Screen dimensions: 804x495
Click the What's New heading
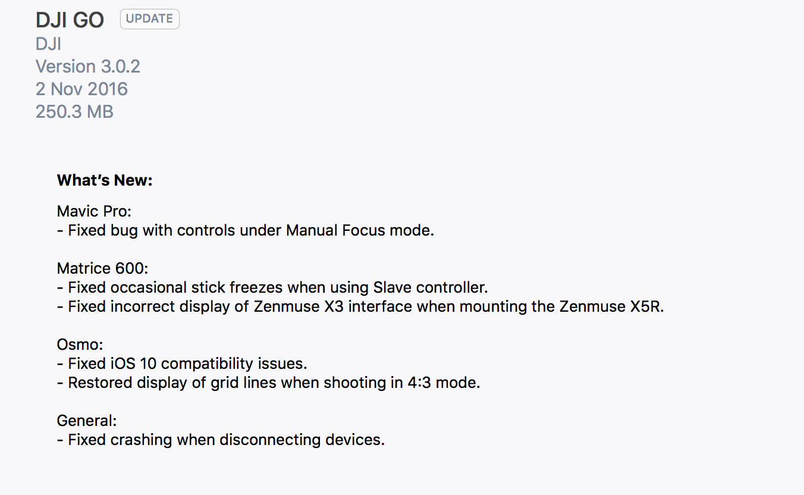tap(105, 180)
